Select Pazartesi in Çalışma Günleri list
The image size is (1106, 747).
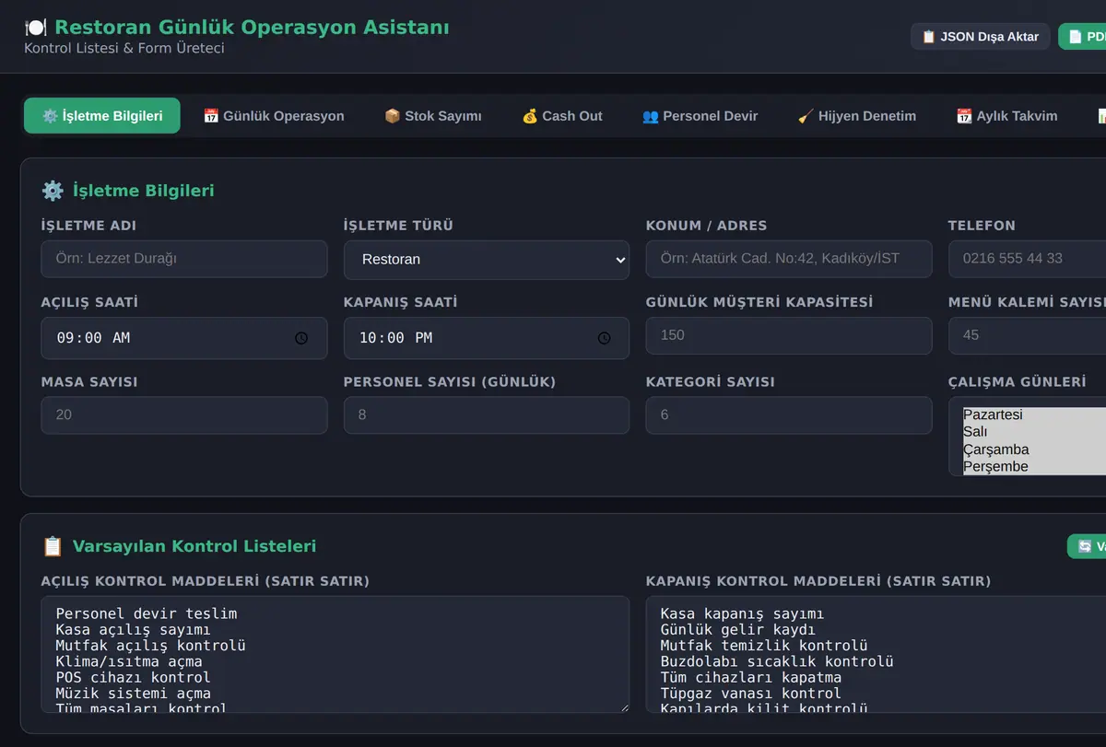point(1033,415)
